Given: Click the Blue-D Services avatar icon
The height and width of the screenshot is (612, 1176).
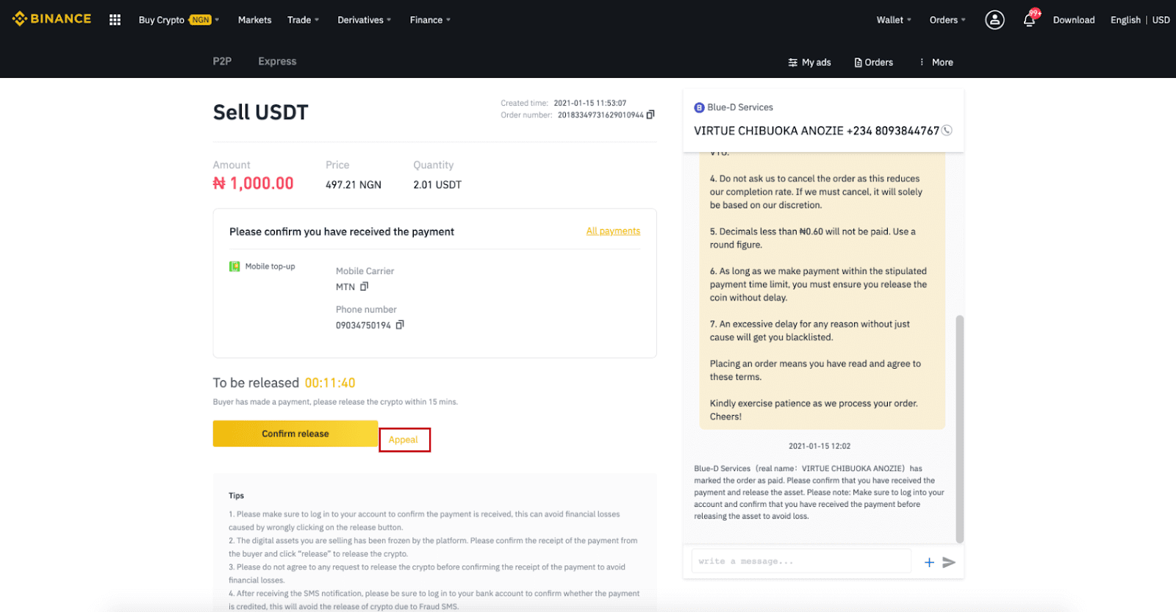Looking at the screenshot, I should pos(699,107).
